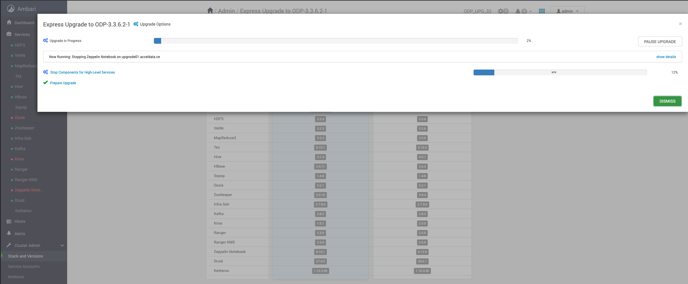This screenshot has width=688, height=284.
Task: Click the Dashboard home icon in sidebar
Action: pos(9,22)
